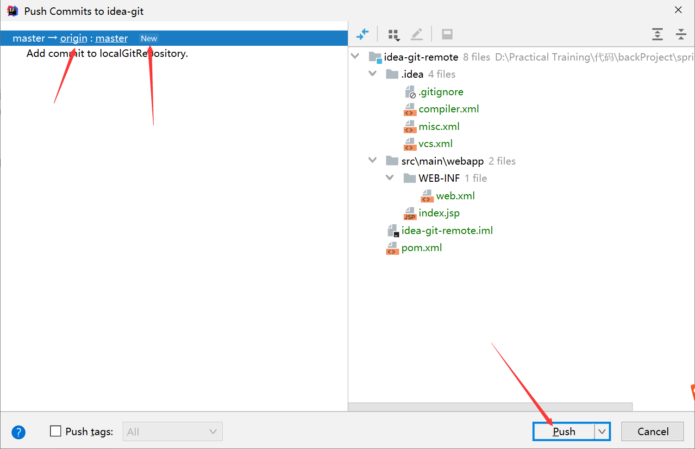Click the '4 files' count text
695x449 pixels.
pos(442,74)
